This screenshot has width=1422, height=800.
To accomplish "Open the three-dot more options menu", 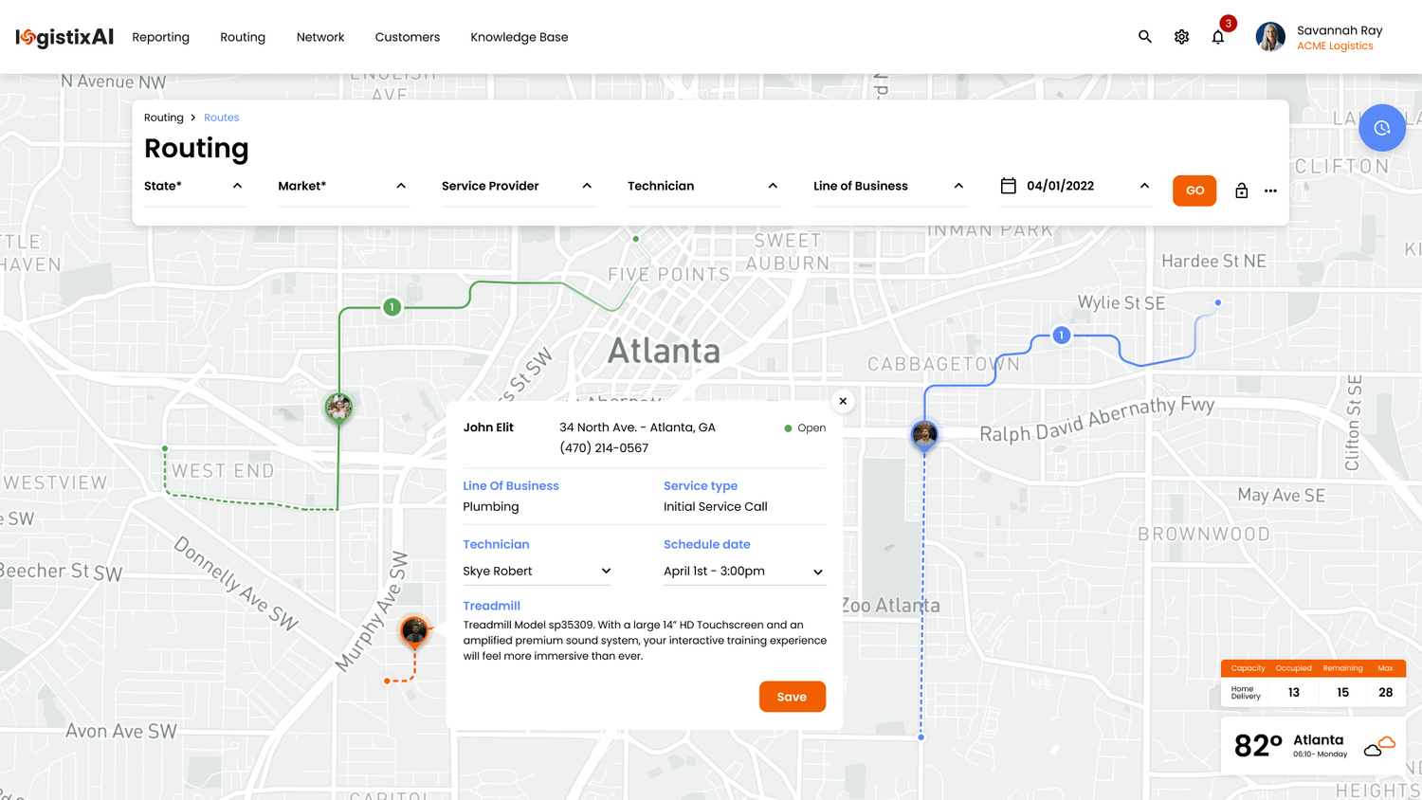I will point(1270,191).
